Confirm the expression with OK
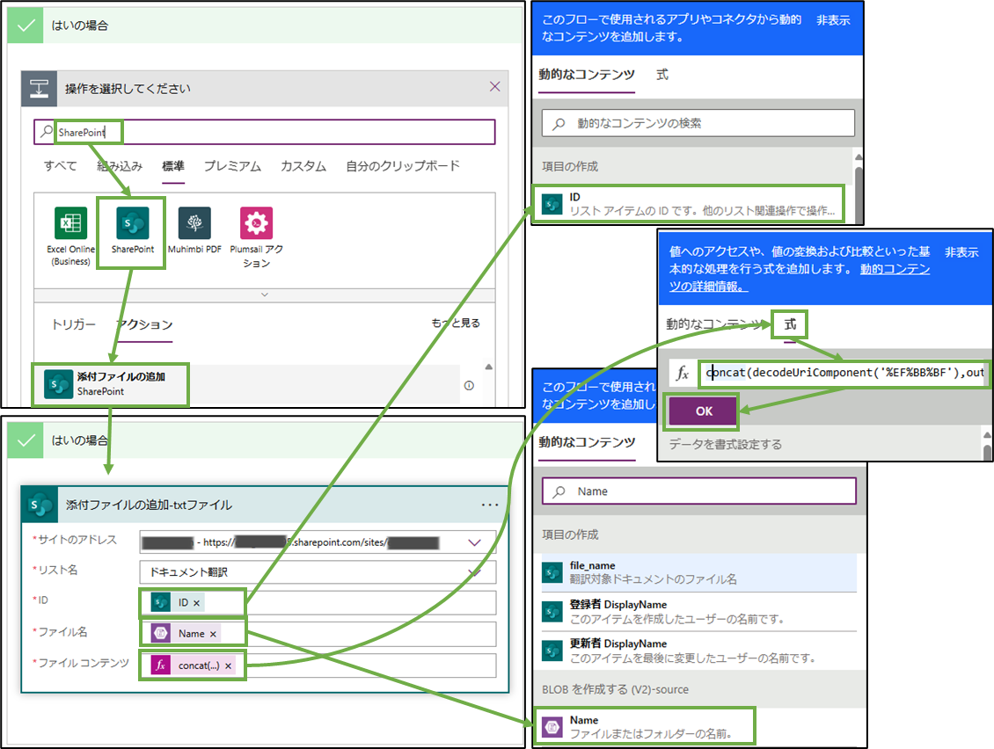Screen dimensions: 994x749 tap(704, 411)
